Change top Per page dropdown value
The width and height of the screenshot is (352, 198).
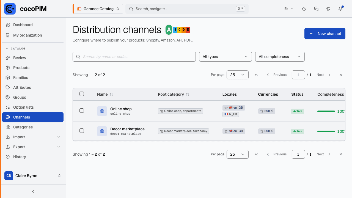tap(238, 75)
